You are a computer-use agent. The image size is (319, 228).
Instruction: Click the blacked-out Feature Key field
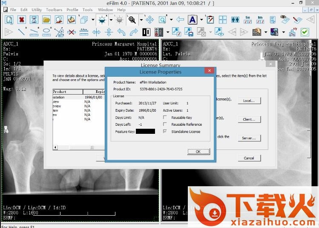click(146, 131)
